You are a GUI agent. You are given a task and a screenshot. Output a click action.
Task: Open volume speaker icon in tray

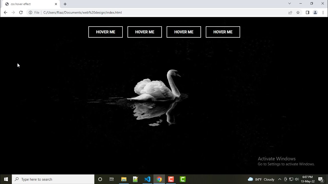297,179
